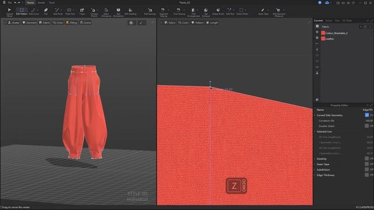Open the Fullness Pleats tool
This screenshot has width=374, height=210.
(94, 12)
